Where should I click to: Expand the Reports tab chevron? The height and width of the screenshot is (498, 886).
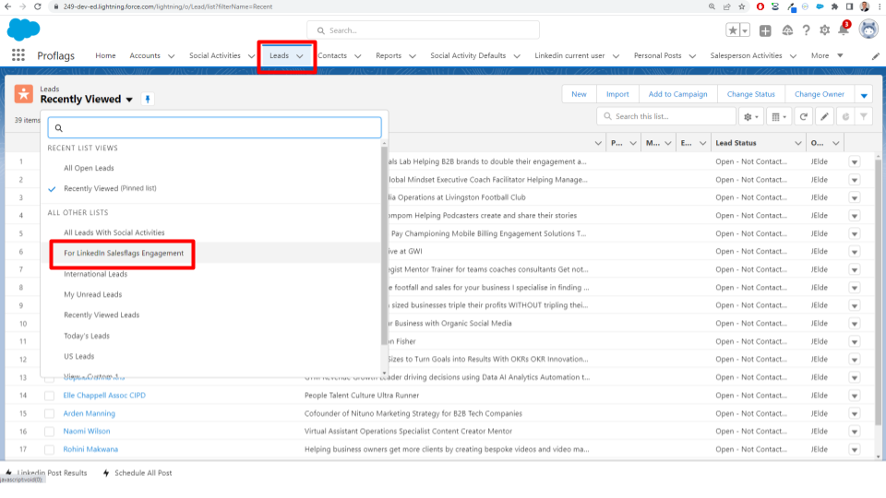tap(413, 56)
